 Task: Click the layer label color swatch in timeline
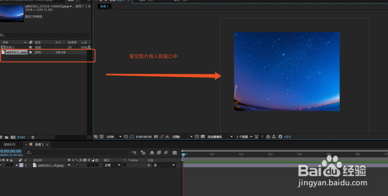[x=21, y=165]
